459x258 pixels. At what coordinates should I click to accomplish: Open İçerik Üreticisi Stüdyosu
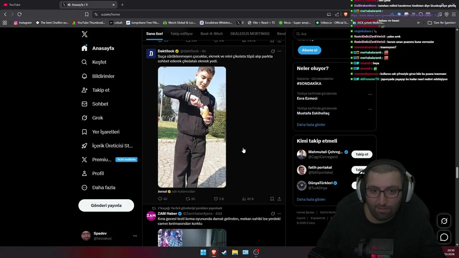click(x=107, y=146)
